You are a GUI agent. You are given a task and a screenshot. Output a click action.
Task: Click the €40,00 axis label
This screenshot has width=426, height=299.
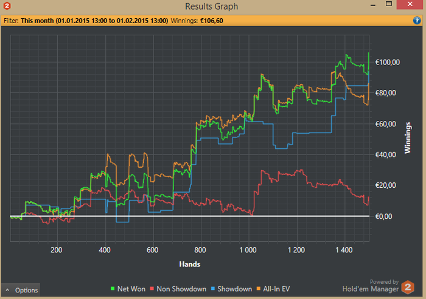tap(385, 154)
